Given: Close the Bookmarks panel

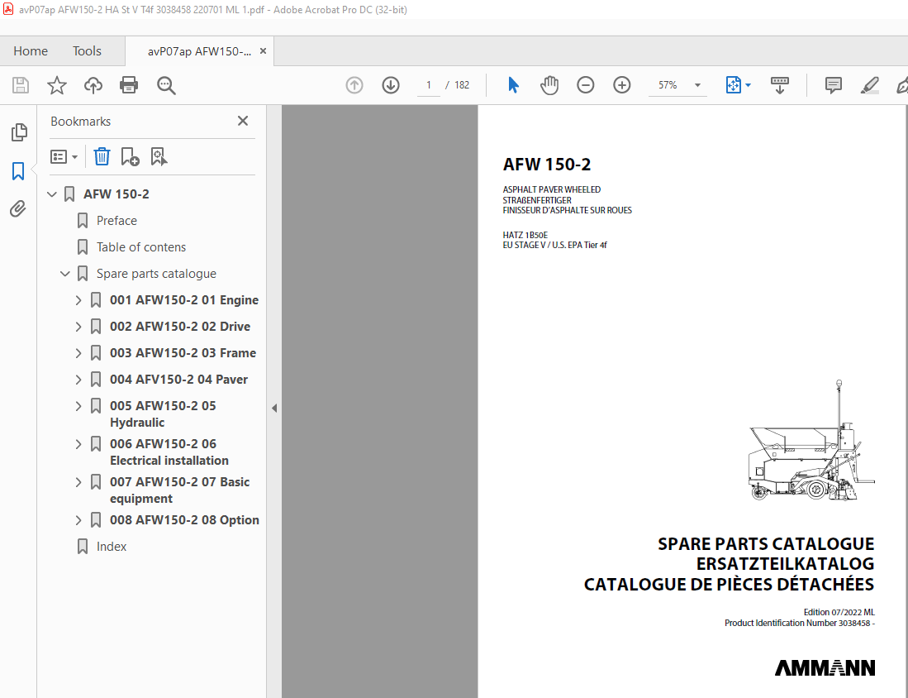Looking at the screenshot, I should click(x=243, y=121).
